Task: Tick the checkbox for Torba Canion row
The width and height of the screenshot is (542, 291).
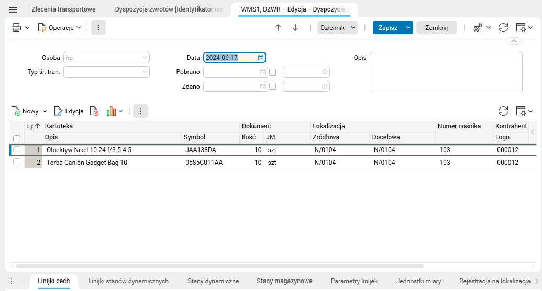Action: click(17, 162)
